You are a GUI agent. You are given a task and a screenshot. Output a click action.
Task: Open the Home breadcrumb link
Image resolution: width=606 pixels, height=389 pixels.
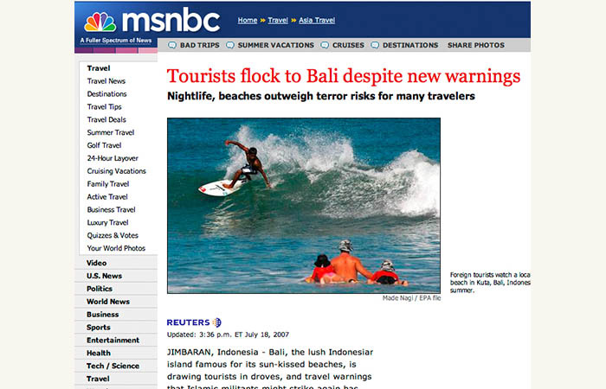click(248, 21)
